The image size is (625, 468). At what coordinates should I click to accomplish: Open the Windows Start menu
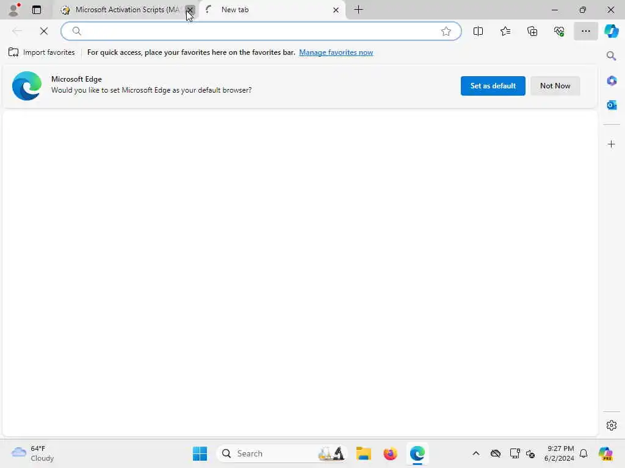tap(200, 453)
